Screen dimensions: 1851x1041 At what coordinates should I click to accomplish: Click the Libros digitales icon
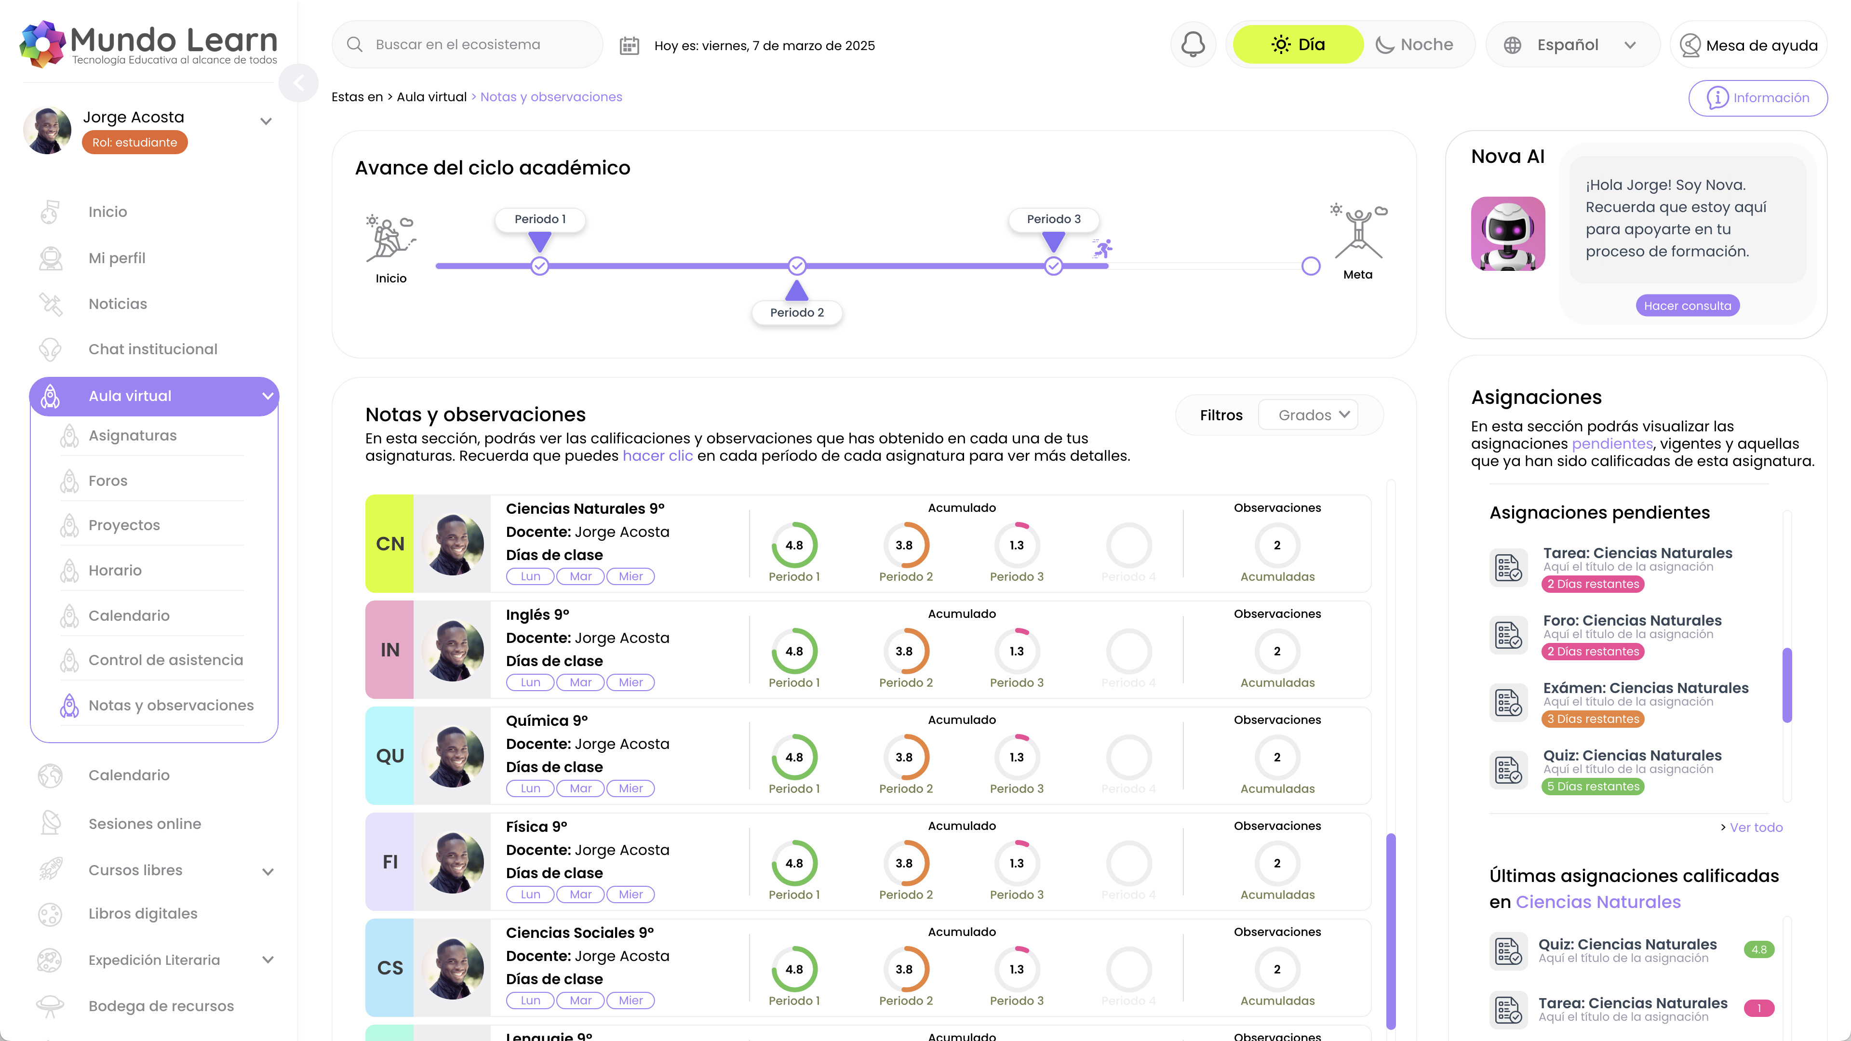pos(50,914)
